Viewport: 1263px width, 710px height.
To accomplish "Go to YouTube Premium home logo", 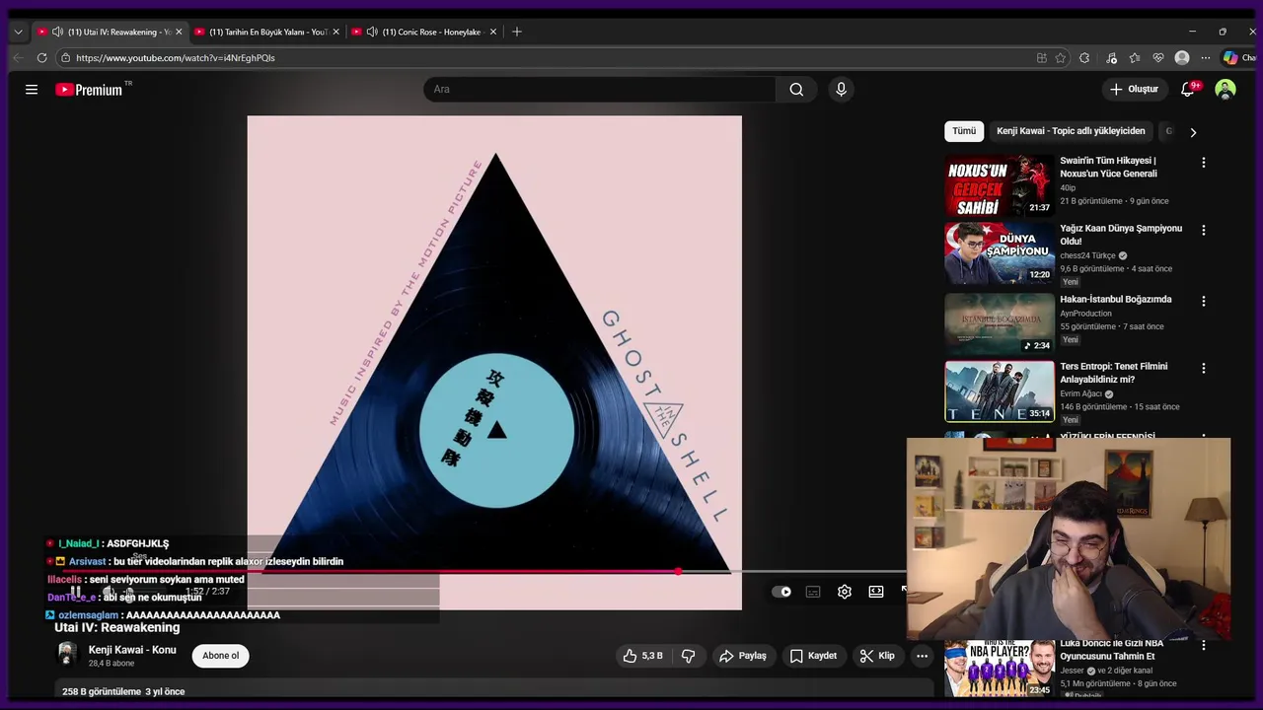I will coord(90,90).
